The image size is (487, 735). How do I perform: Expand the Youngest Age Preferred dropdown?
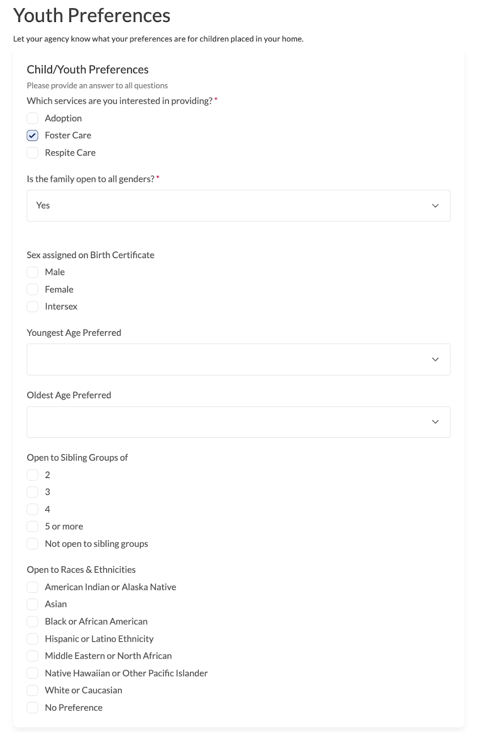pyautogui.click(x=238, y=360)
